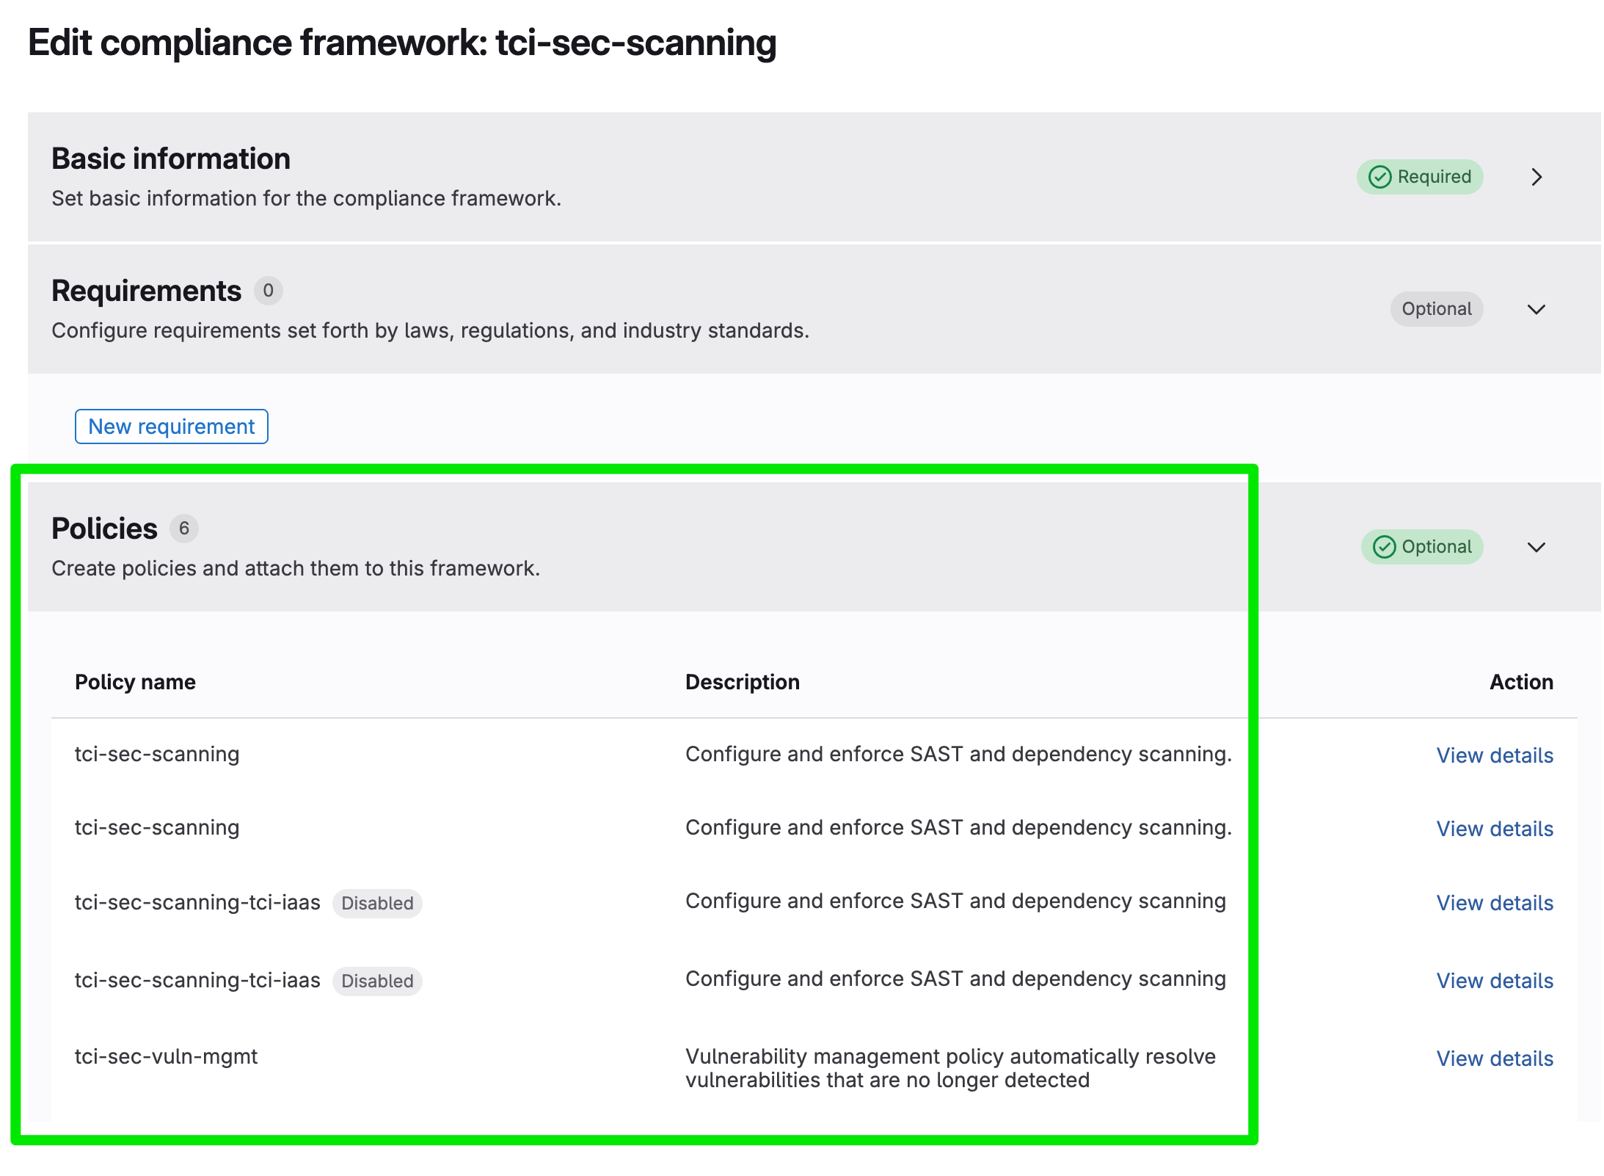1604x1176 pixels.
Task: Open View details for tci-sec-vuln-mgmt
Action: [x=1495, y=1059]
